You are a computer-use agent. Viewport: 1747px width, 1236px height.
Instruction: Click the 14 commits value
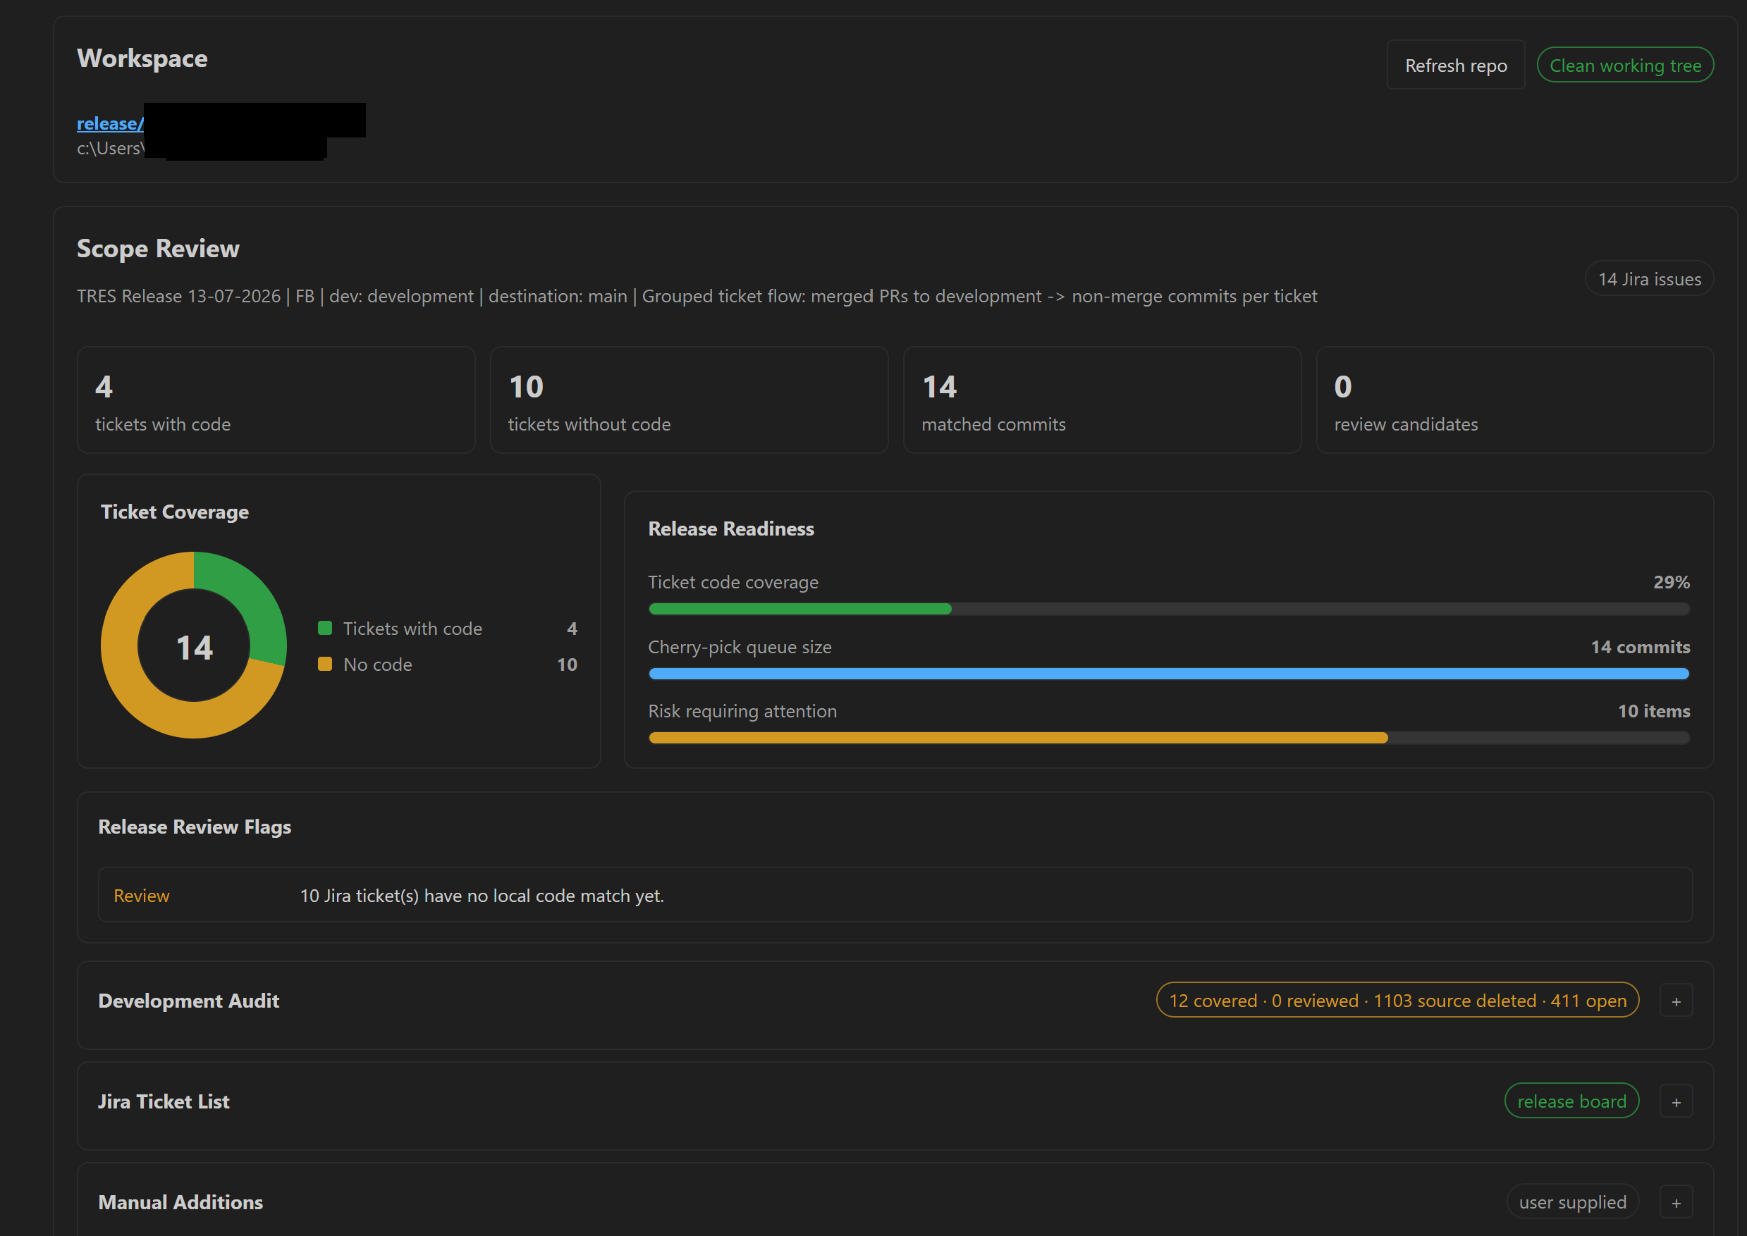[1640, 647]
